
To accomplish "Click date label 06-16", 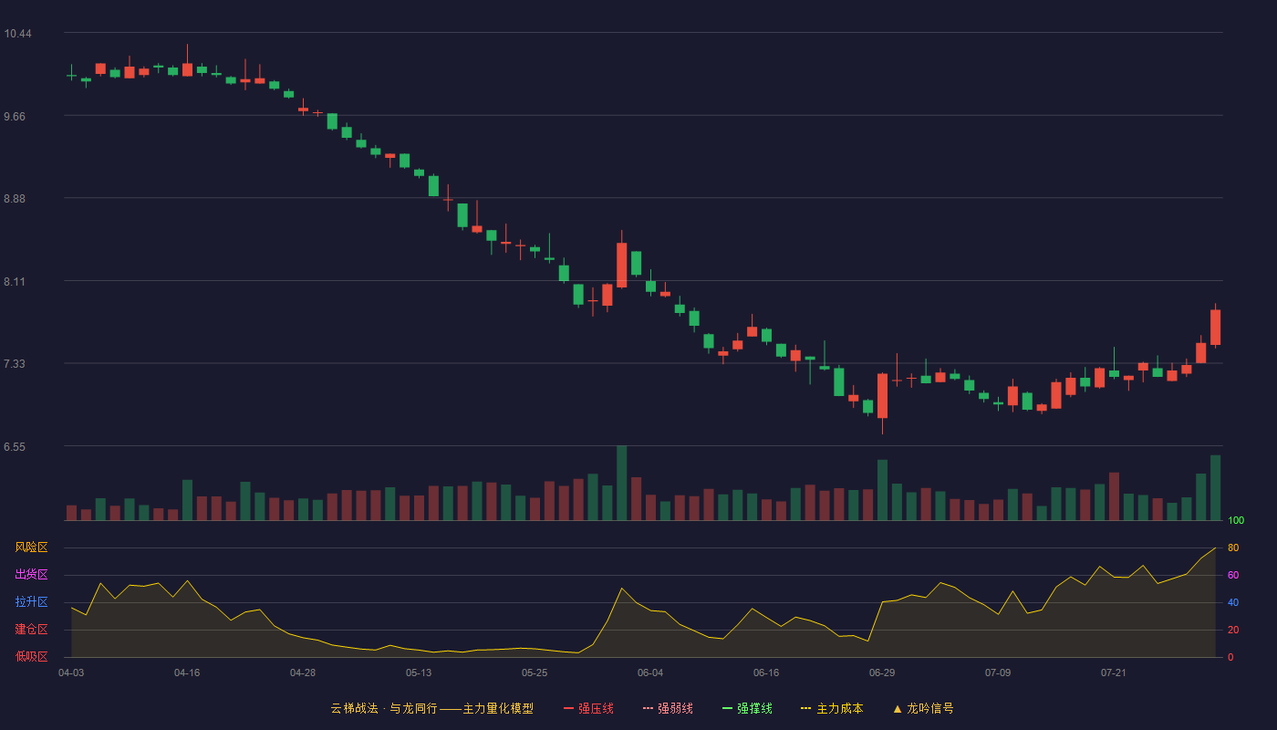I will [766, 673].
